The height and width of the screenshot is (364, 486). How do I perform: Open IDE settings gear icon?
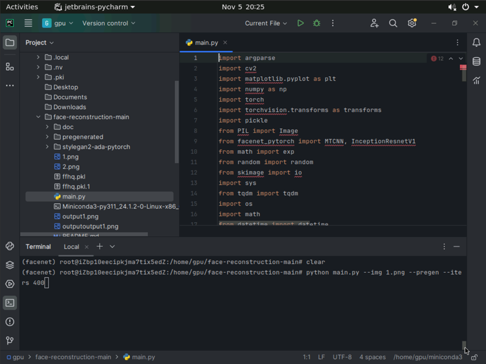click(412, 24)
